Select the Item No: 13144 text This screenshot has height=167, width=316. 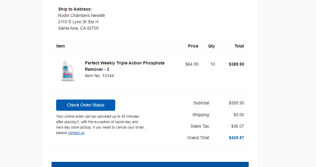tap(99, 76)
